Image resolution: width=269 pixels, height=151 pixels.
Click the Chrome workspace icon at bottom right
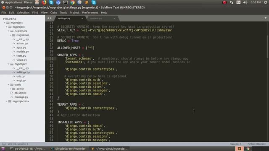tap(248, 149)
